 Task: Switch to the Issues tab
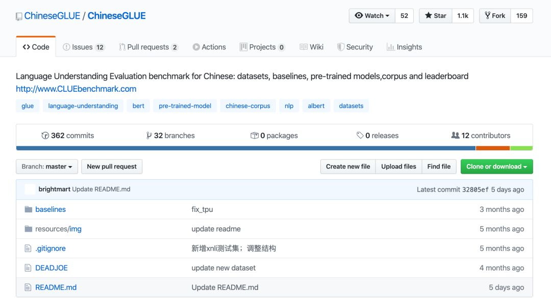[84, 47]
